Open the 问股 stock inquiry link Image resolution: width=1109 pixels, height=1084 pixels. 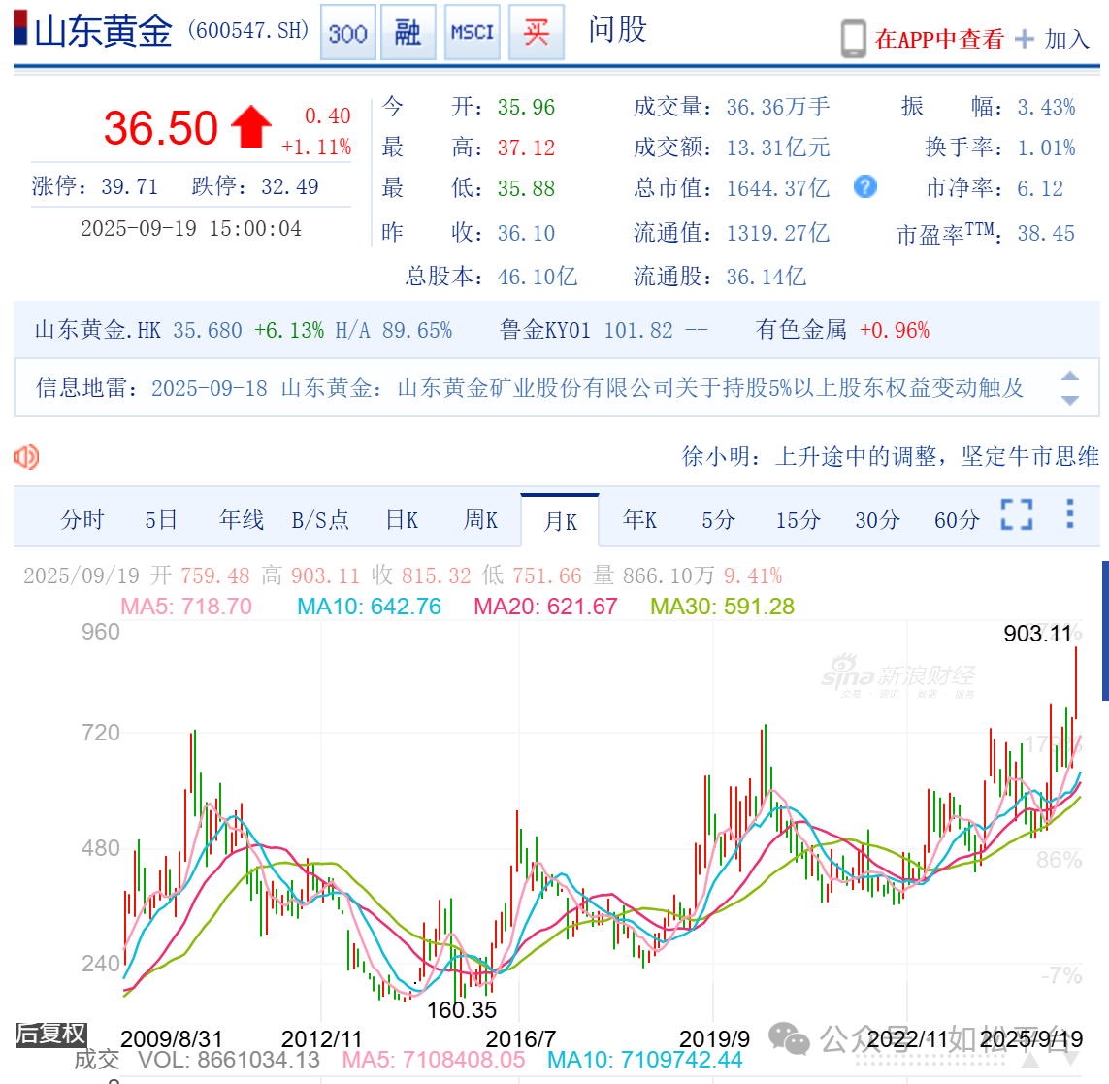617,30
